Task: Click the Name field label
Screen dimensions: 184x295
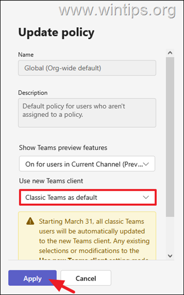Action: [x=26, y=54]
